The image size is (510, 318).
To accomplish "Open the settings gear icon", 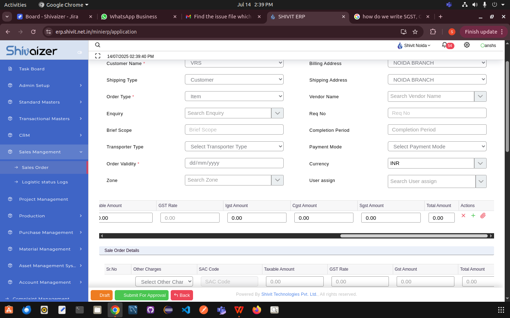I will tap(467, 45).
